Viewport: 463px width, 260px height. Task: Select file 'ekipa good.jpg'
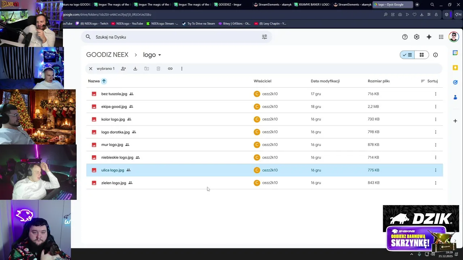click(264, 107)
